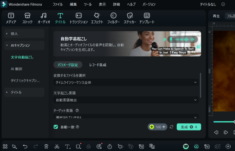Open the ツール menu

click(x=88, y=4)
